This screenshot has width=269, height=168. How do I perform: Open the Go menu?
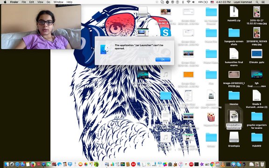49,2
